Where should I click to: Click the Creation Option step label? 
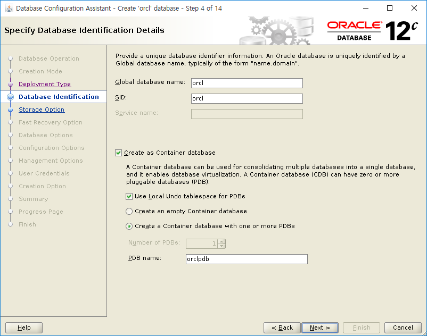coord(42,186)
